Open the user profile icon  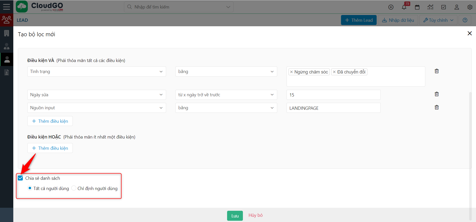pos(457,7)
